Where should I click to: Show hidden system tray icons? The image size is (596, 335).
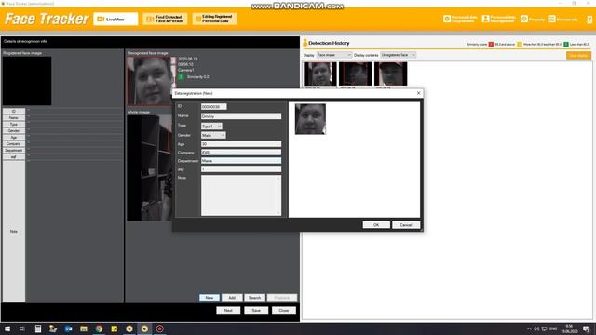(529, 328)
